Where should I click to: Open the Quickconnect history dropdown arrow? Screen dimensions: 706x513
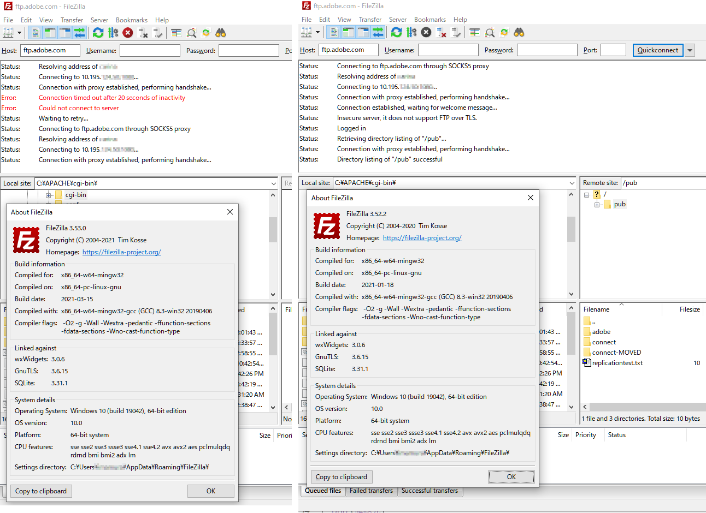pos(690,50)
